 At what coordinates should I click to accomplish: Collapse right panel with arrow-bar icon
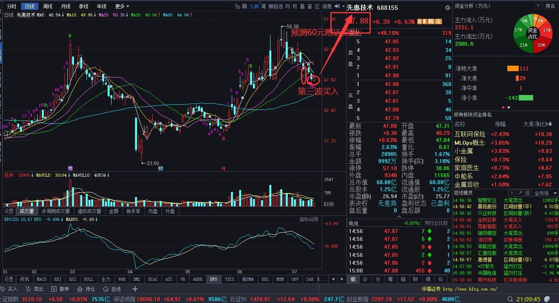337,6
